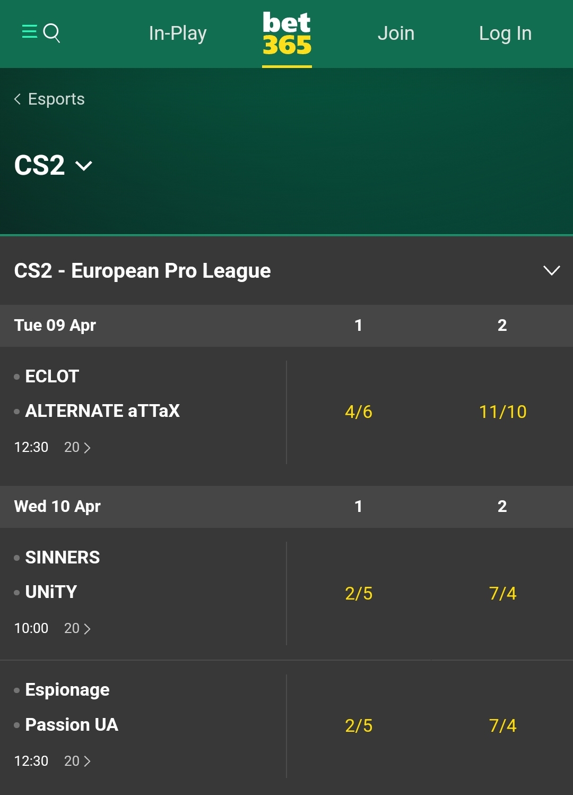573x795 pixels.
Task: Select 11/10 odds for ALTERNATE aTTaX
Action: (501, 412)
